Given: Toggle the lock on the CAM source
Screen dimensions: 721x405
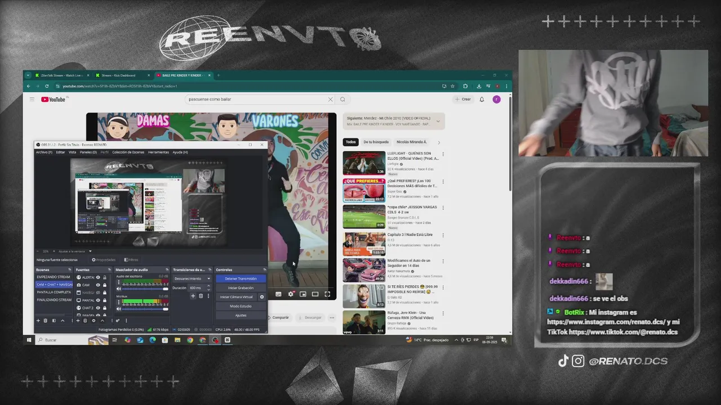Looking at the screenshot, I should coord(105,285).
